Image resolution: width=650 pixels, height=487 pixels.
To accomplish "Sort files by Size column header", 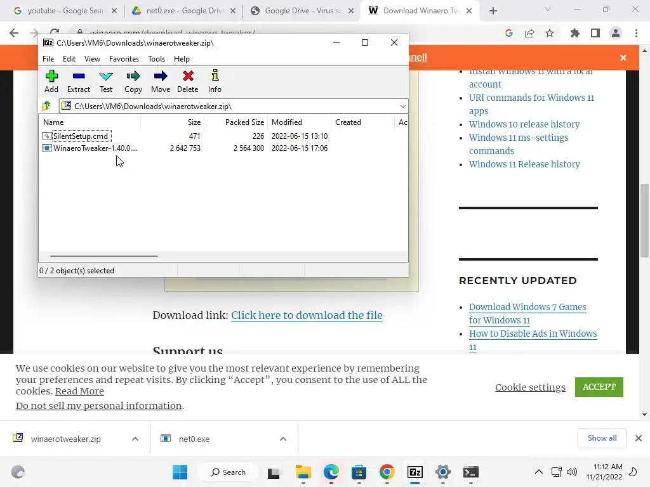I will tap(173, 122).
